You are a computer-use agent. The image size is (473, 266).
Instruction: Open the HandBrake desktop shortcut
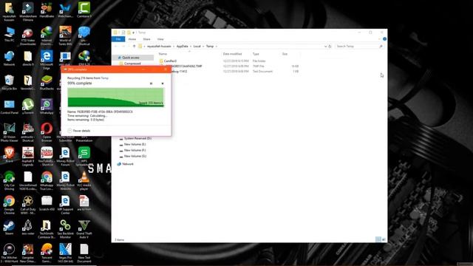(x=47, y=10)
